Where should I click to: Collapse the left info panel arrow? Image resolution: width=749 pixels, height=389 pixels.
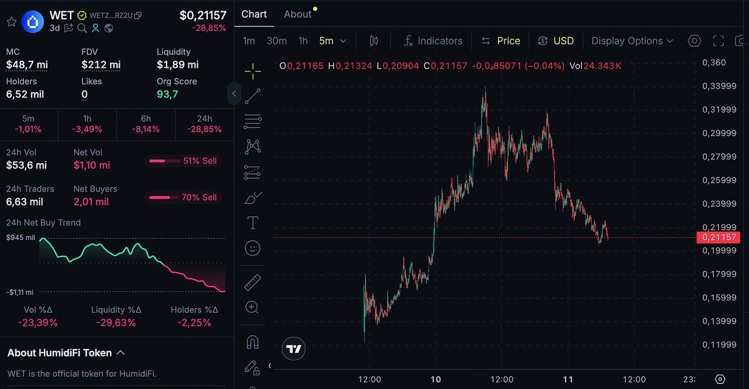pyautogui.click(x=234, y=94)
